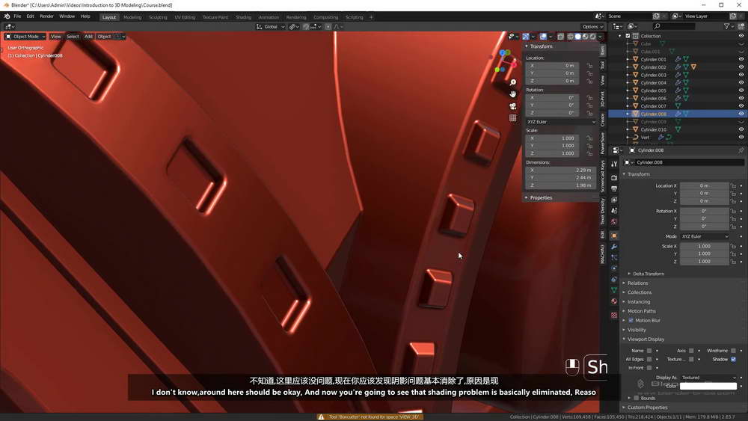Switch to wireframe viewport shading
This screenshot has width=748, height=421.
[570, 36]
